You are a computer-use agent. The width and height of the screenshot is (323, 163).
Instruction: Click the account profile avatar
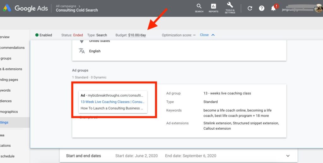coord(319,8)
